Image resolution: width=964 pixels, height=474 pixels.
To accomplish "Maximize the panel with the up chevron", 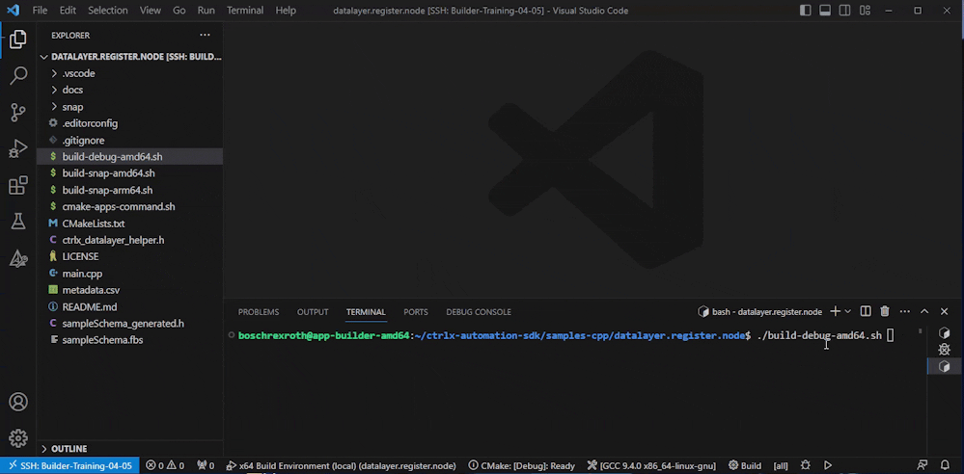I will coord(924,311).
